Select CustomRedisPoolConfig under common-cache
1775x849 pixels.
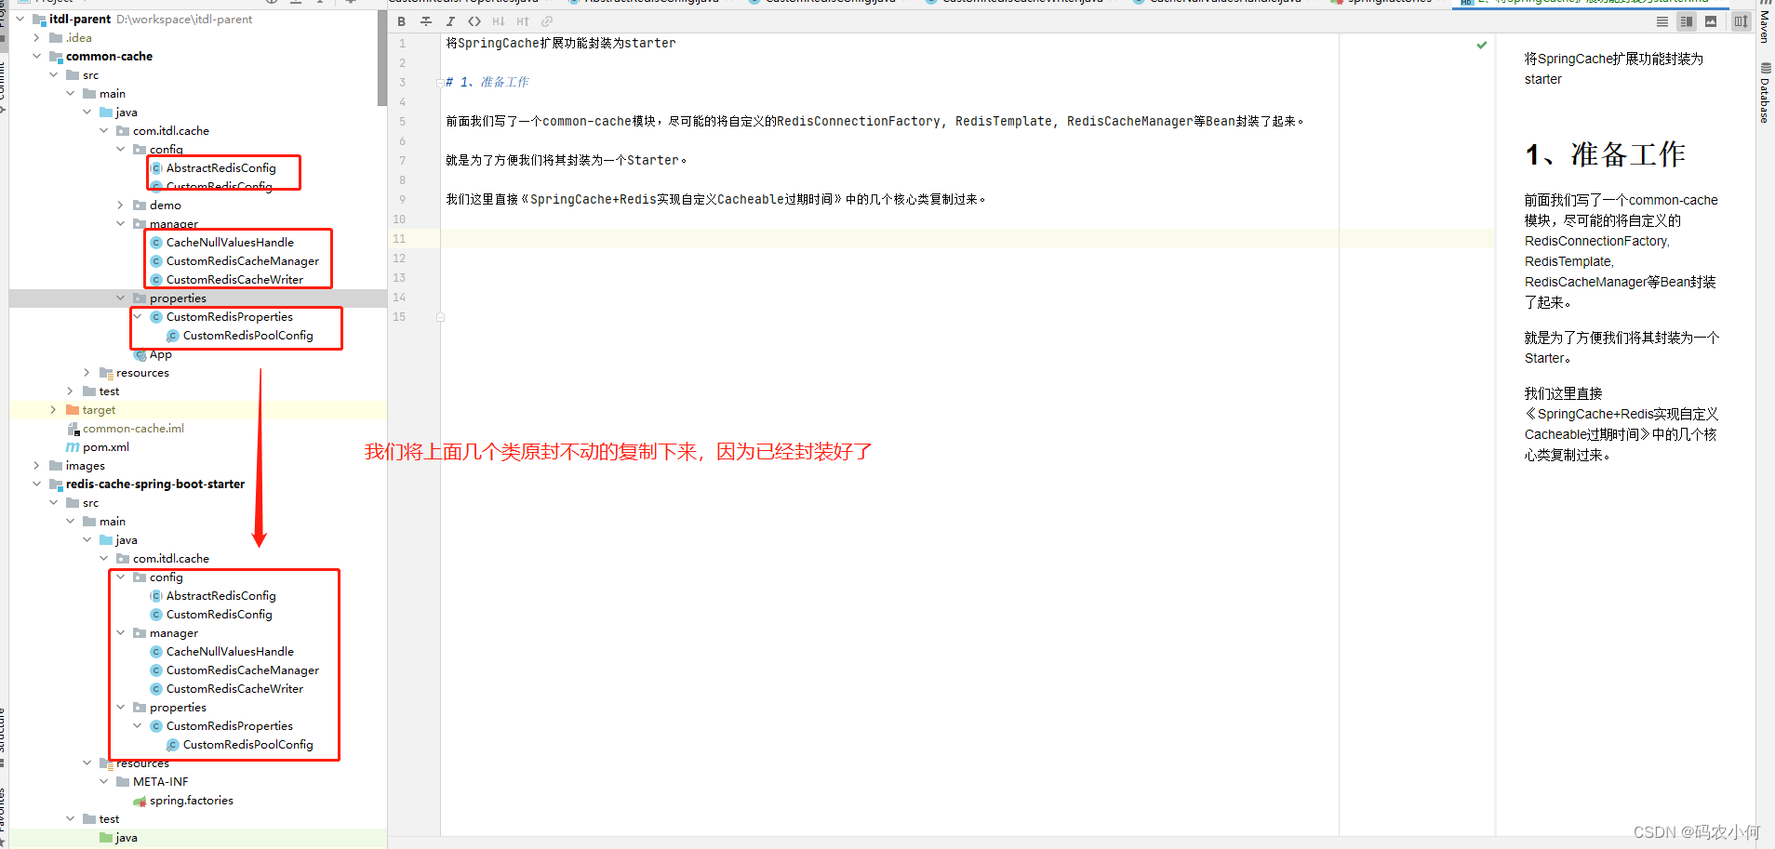pos(247,335)
